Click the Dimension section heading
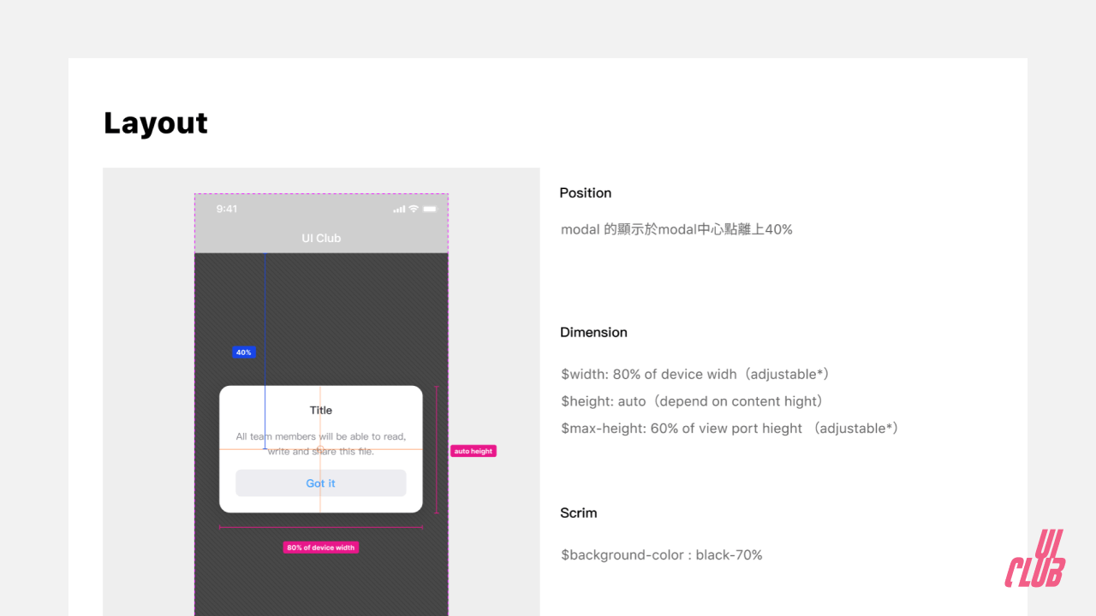 coord(593,332)
